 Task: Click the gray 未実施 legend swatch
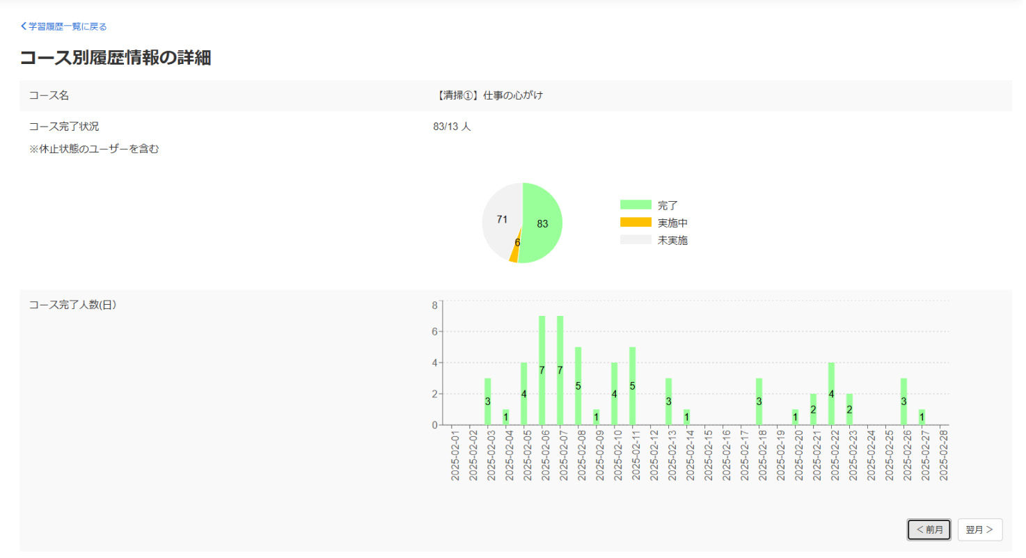click(636, 240)
